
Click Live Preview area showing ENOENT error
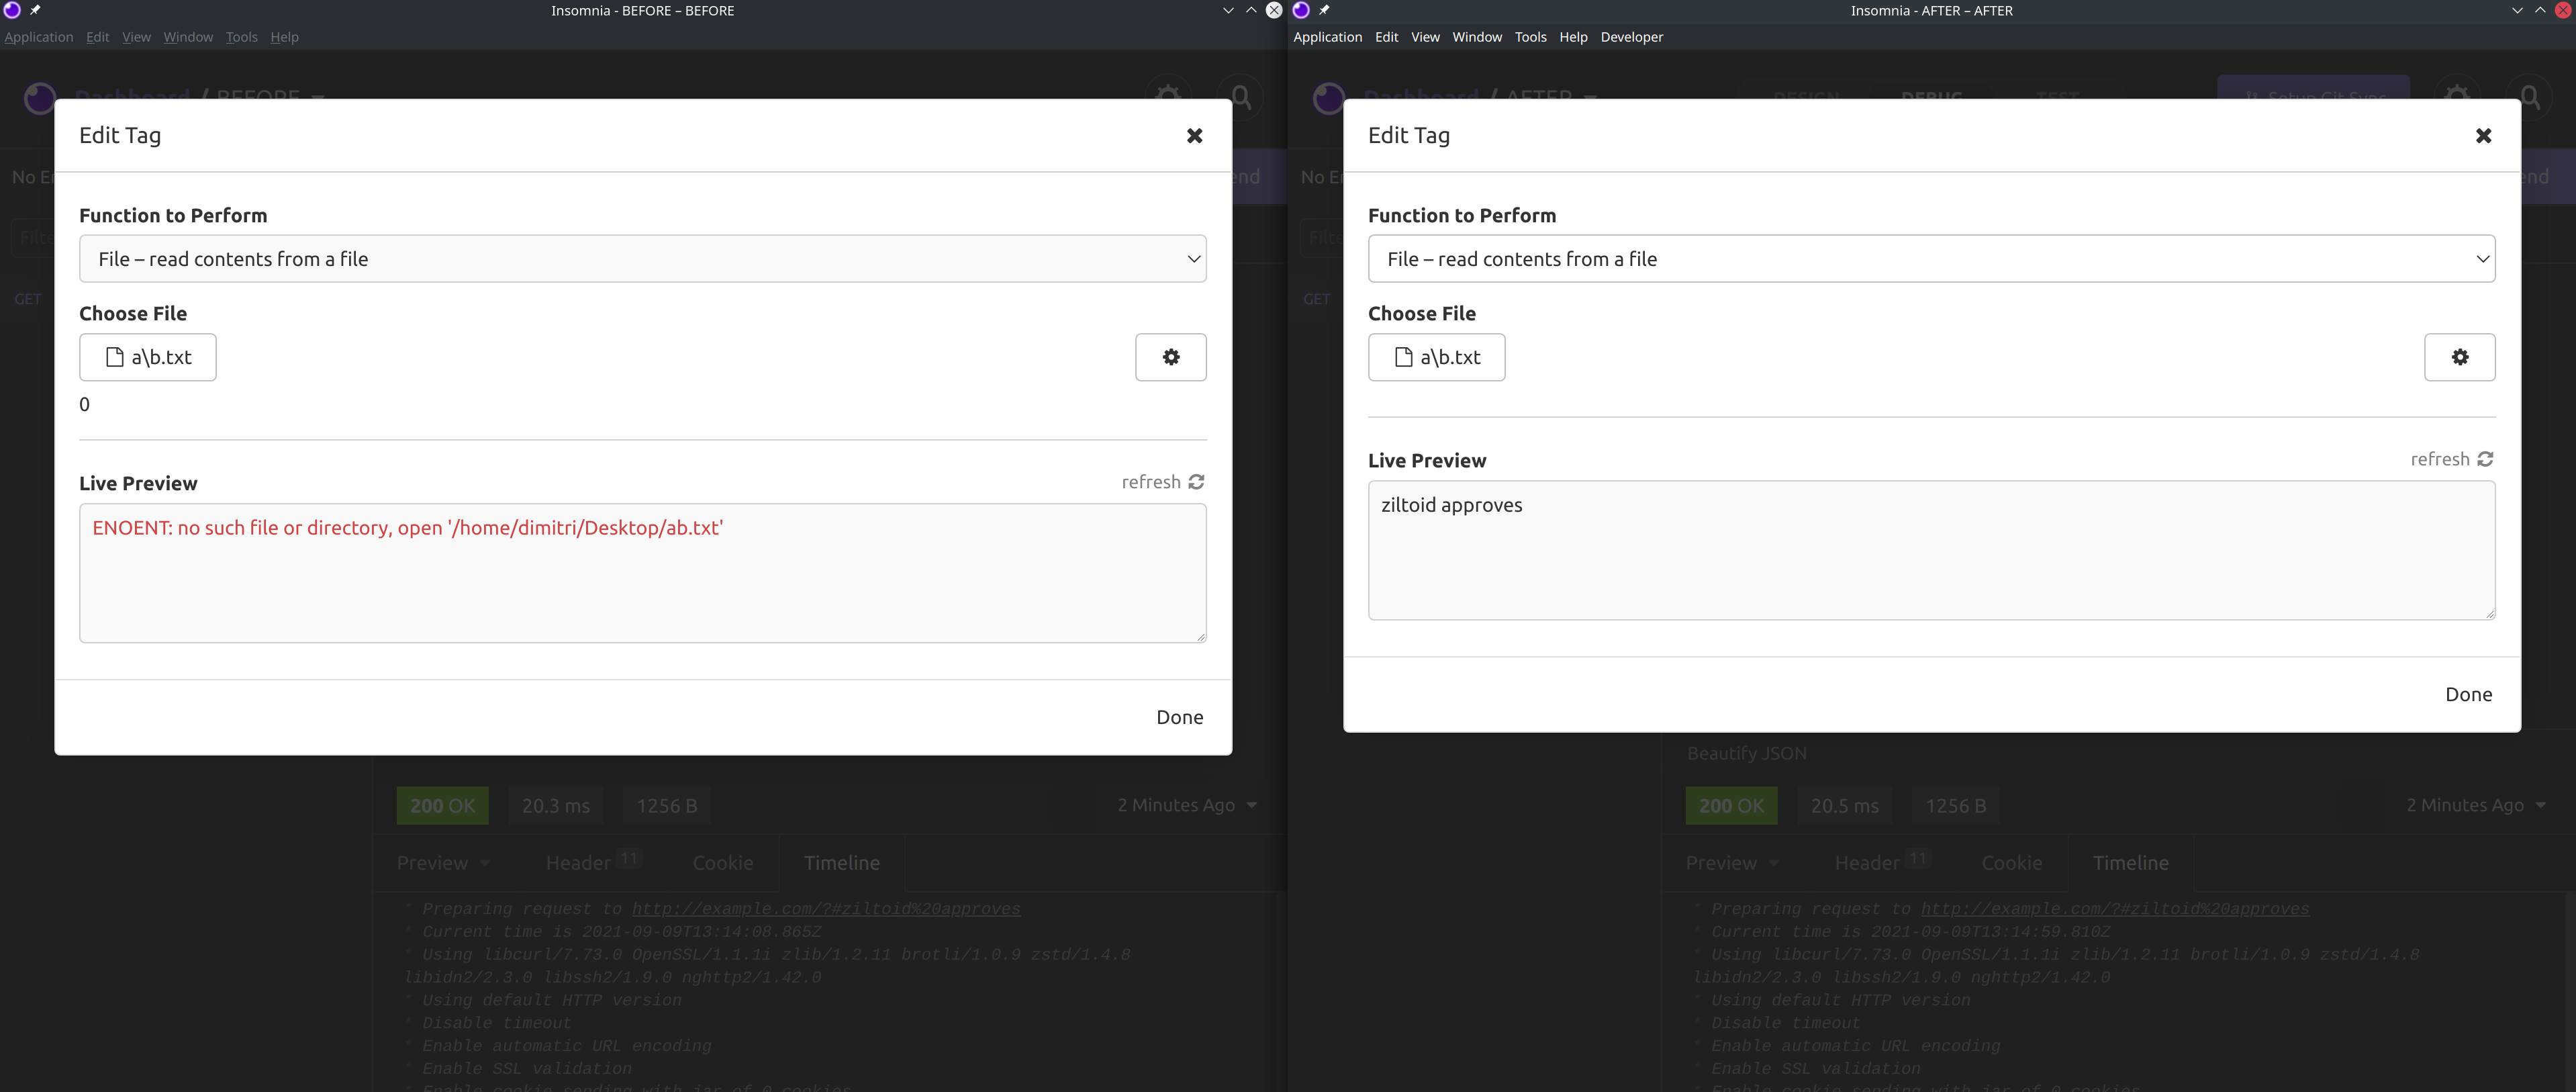pyautogui.click(x=642, y=573)
